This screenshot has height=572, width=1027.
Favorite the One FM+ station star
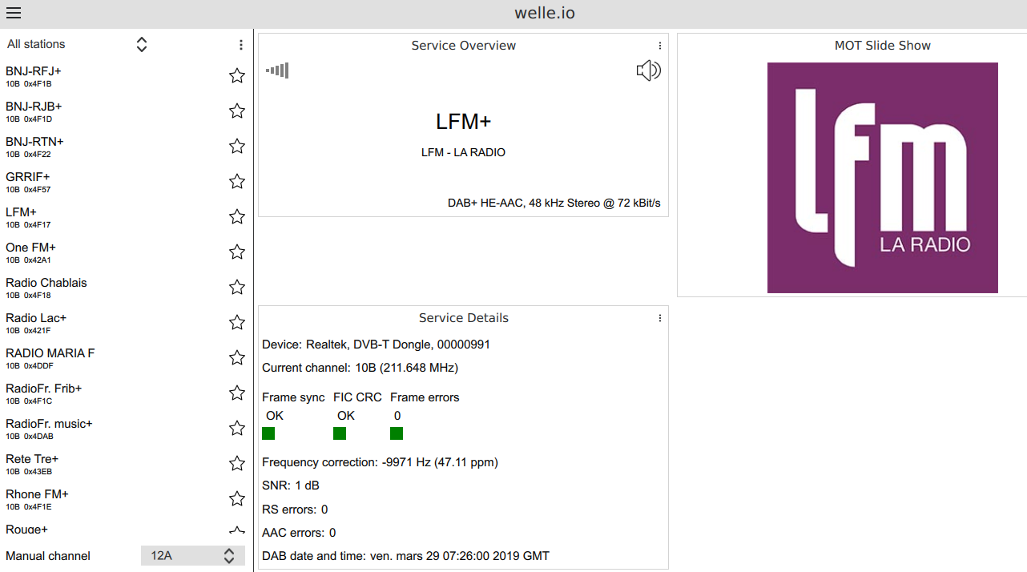(237, 252)
